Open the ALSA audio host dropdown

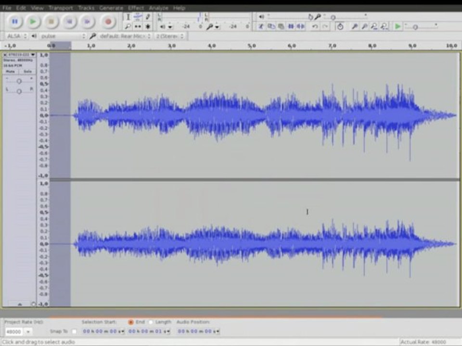(16, 36)
